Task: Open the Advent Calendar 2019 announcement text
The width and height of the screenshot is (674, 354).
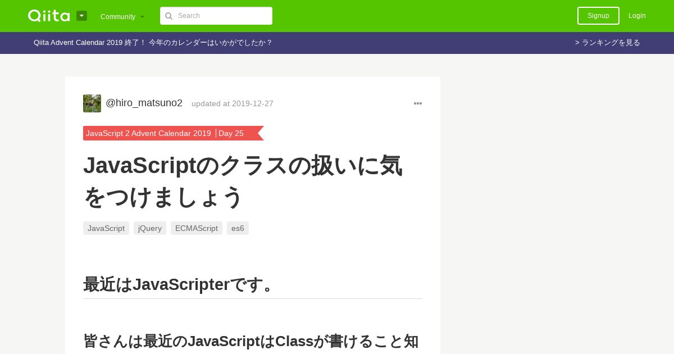Action: 153,43
